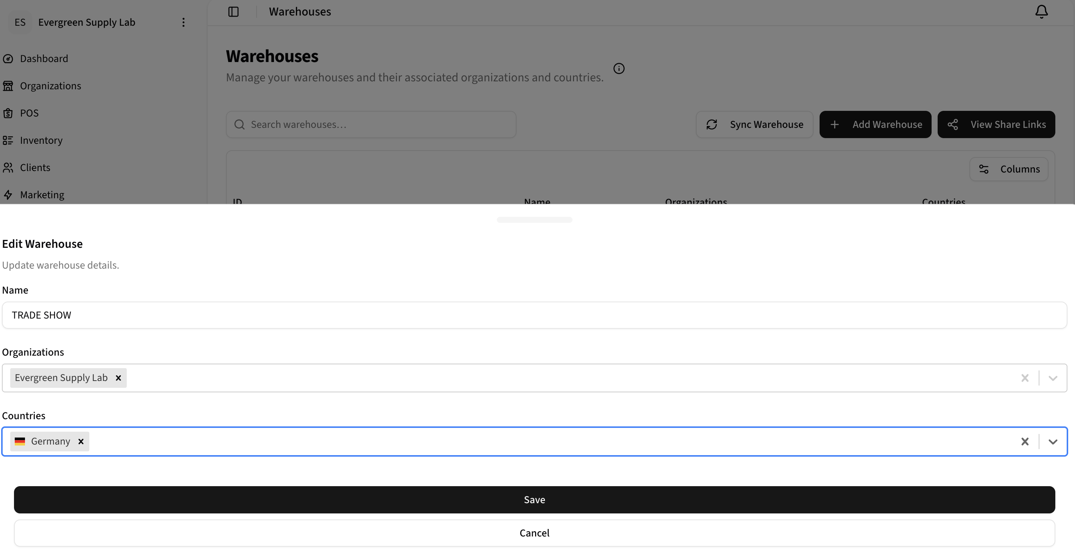Open the three-dot menu beside Evergreen Supply Lab

click(x=183, y=22)
